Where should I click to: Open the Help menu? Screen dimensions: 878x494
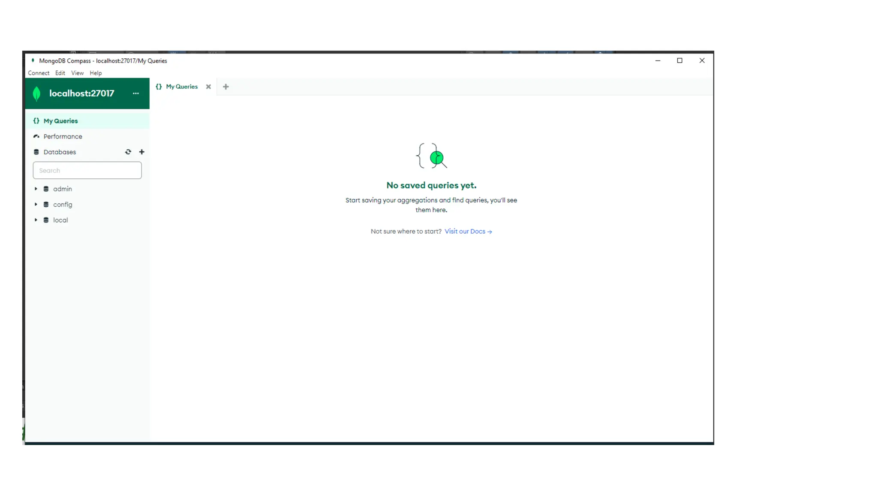96,73
